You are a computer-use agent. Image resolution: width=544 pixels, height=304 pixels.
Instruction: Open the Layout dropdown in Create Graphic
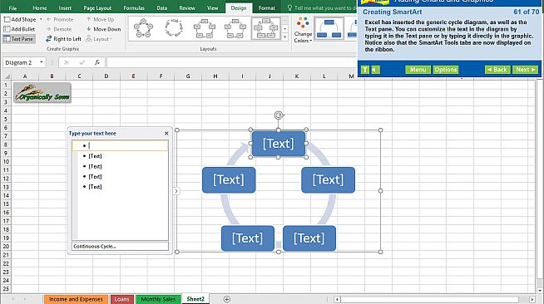[x=99, y=39]
